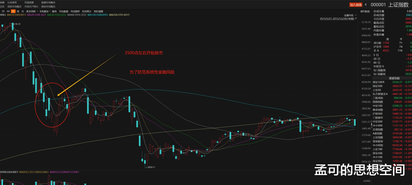Switch to the 月 monthly period

(x=23, y=11)
